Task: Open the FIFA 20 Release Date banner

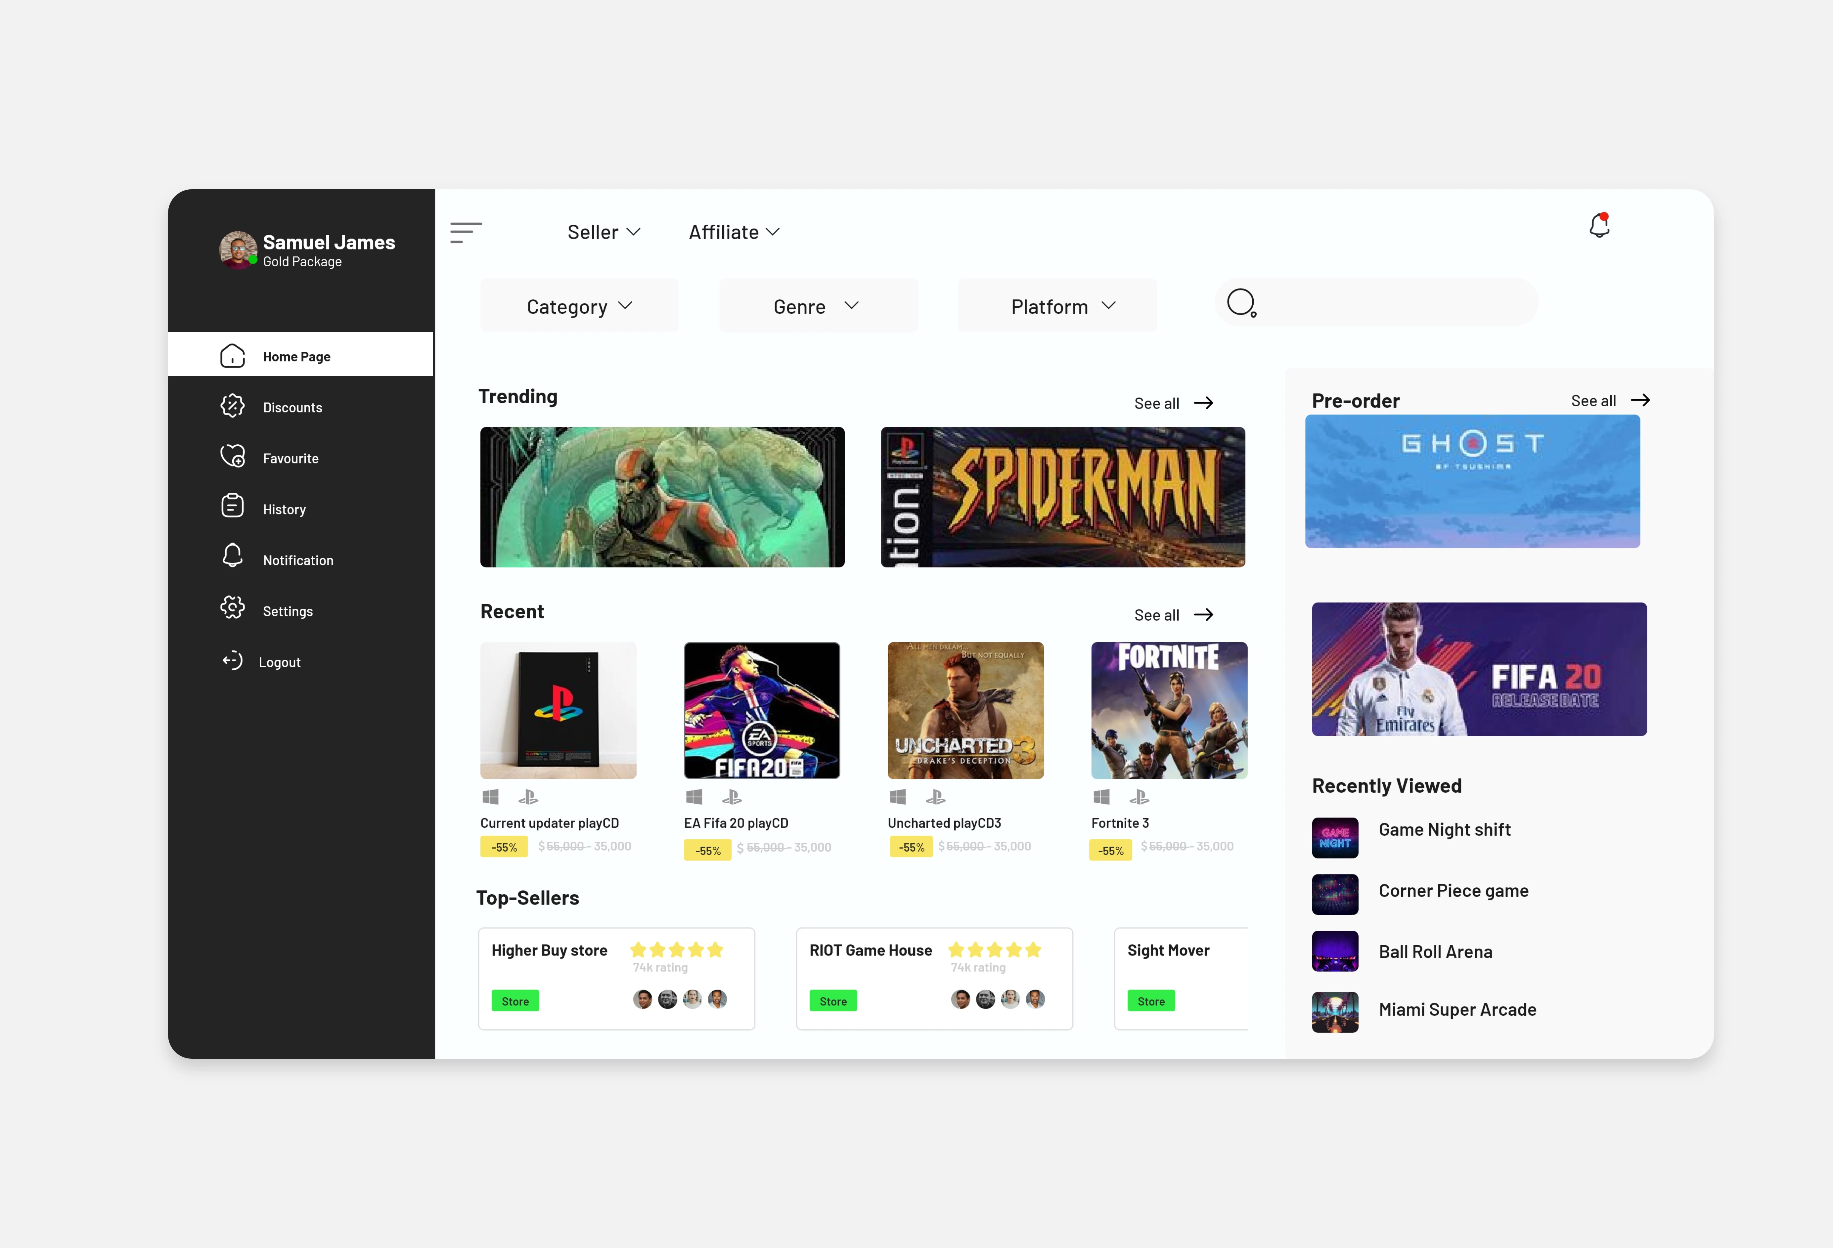Action: 1480,669
